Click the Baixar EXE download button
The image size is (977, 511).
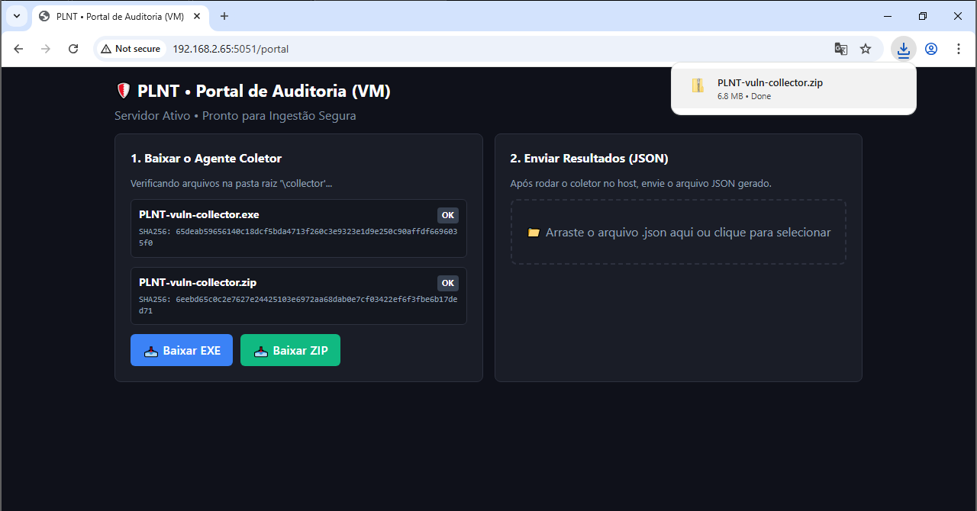182,350
